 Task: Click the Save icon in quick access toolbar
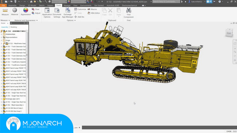tap(15, 2)
